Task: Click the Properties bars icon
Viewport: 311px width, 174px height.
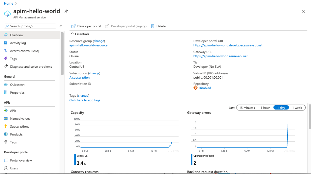Action: click(6, 92)
